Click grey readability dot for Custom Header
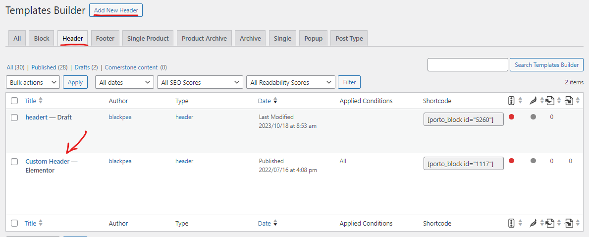Screen dimensions: 589x237 pos(533,161)
